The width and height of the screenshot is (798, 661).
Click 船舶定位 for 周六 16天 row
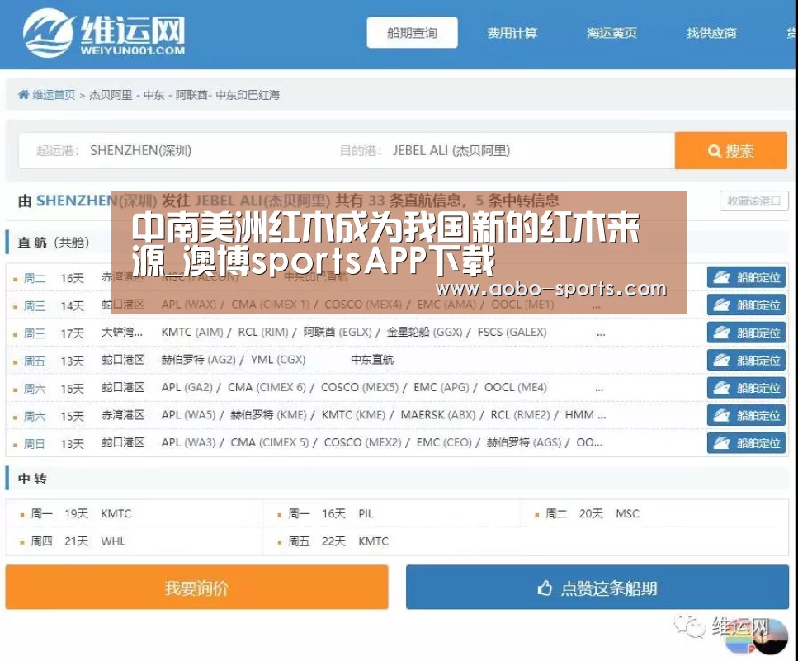click(746, 388)
